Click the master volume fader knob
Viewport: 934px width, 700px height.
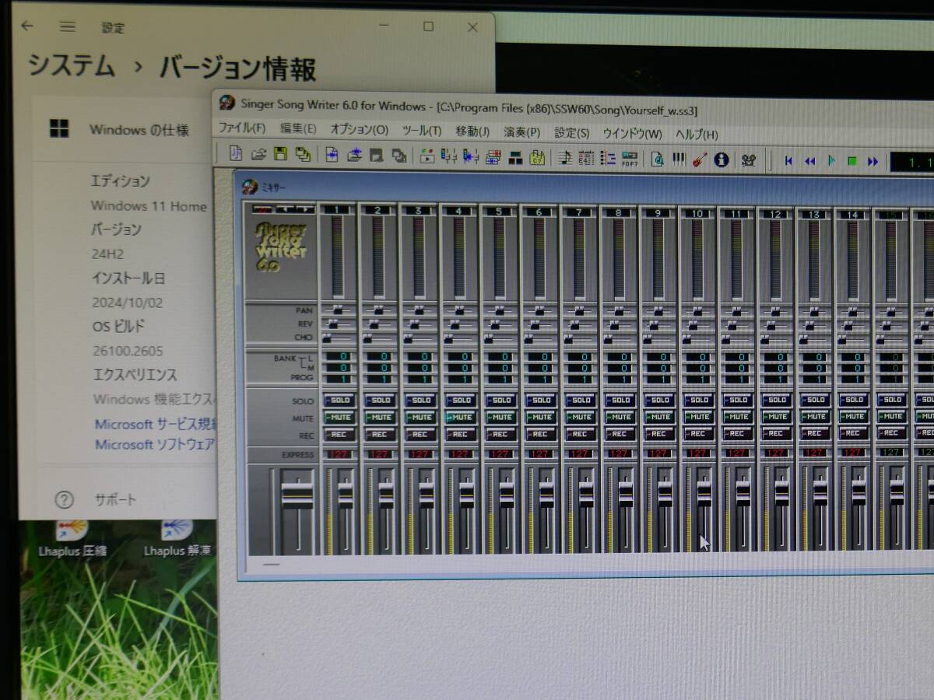pos(297,495)
